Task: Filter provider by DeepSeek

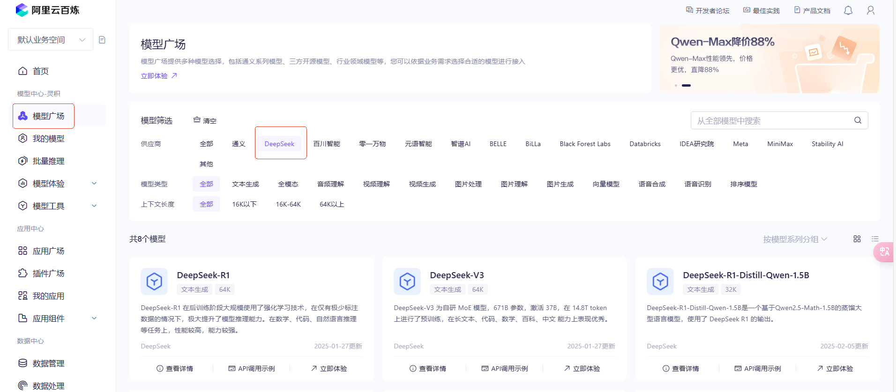Action: tap(279, 144)
